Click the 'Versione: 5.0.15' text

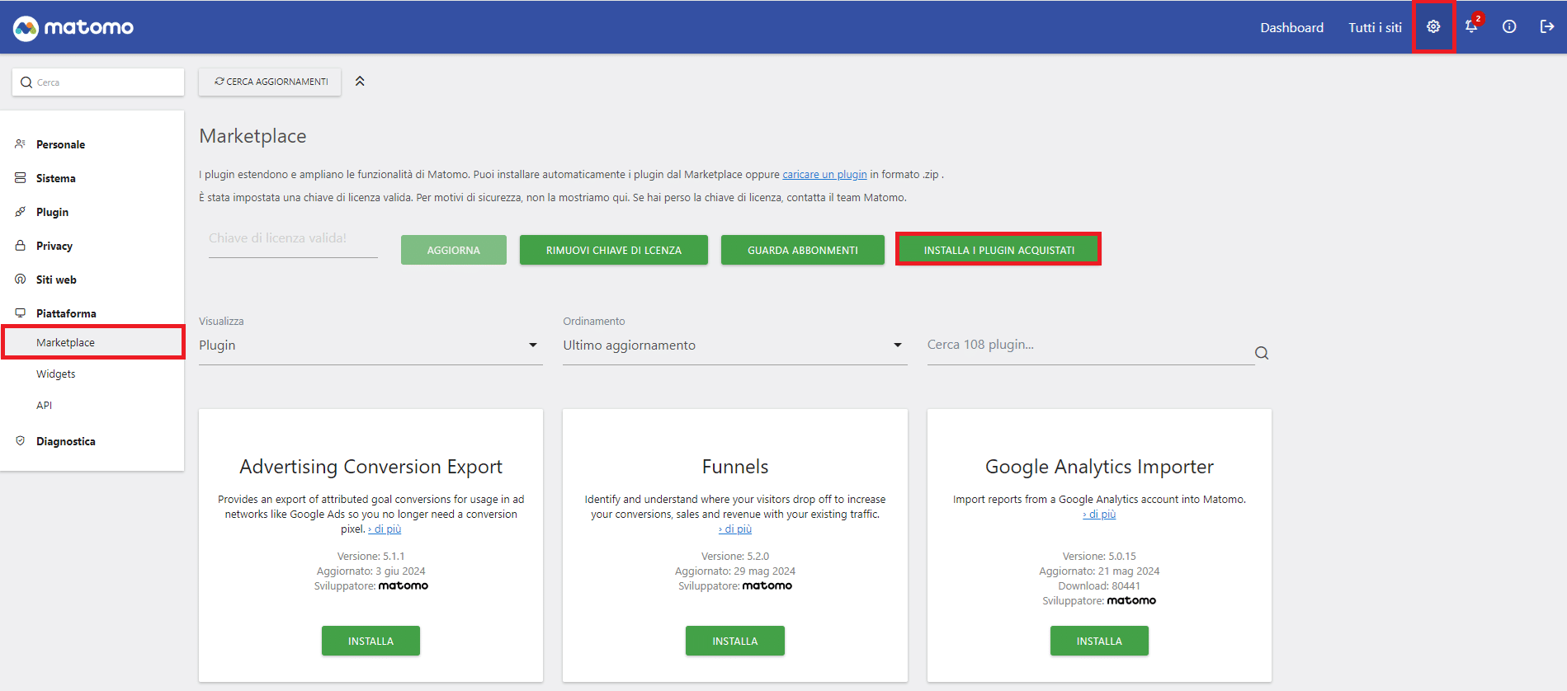[1099, 556]
